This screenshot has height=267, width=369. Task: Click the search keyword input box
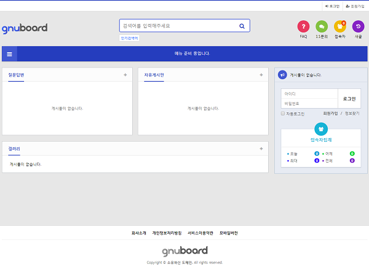click(177, 26)
